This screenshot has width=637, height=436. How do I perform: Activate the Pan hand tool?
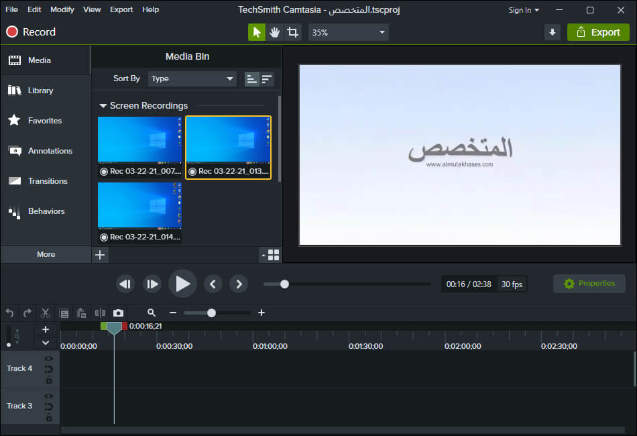[275, 32]
